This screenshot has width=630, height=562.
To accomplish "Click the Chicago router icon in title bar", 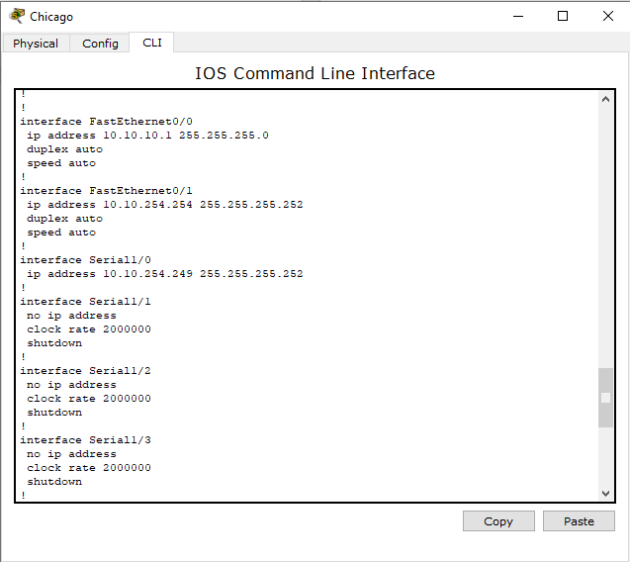I will [x=17, y=16].
